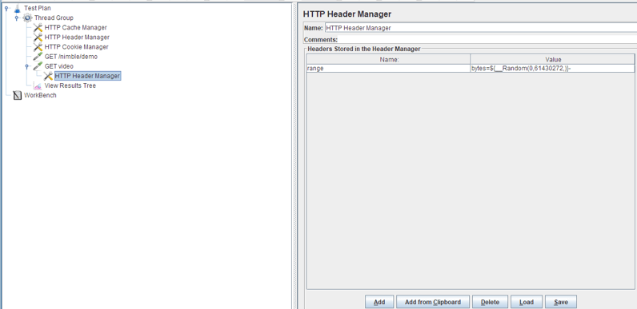
Task: Click the HTTP Cache Manager wrench icon
Action: pos(38,28)
